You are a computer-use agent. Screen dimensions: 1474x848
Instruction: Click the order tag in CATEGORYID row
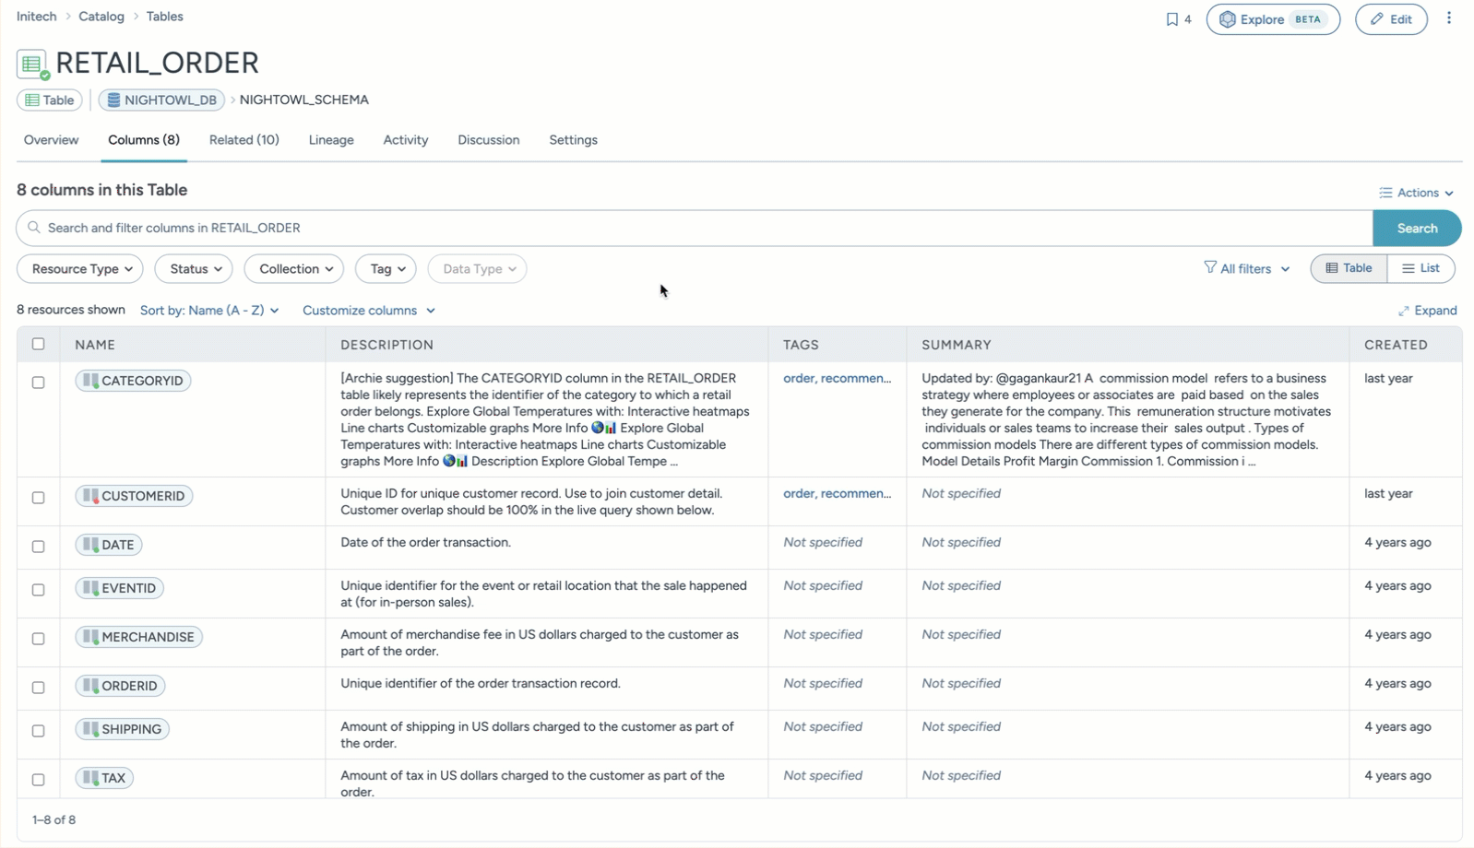pyautogui.click(x=799, y=378)
